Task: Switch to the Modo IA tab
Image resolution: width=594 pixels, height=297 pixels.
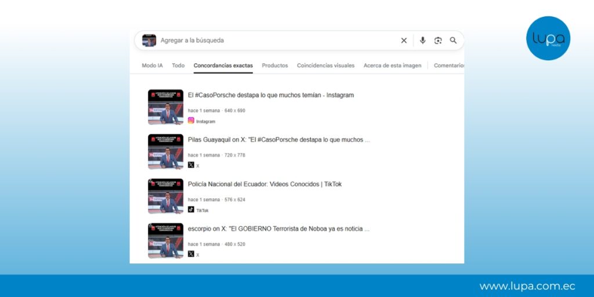Action: 152,66
